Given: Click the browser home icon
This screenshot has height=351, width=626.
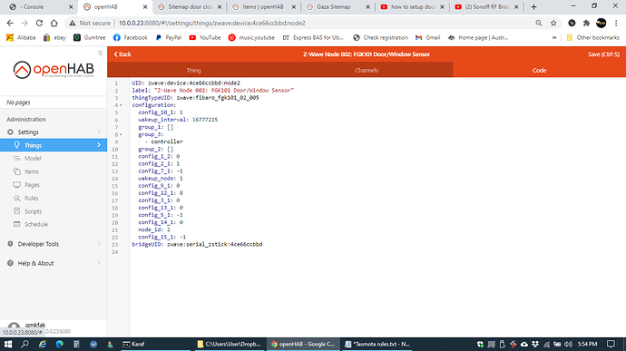Looking at the screenshot, I should tap(54, 24).
